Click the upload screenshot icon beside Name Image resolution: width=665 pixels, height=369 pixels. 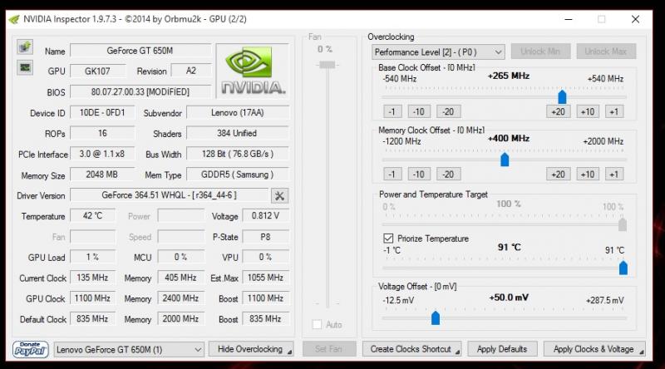pyautogui.click(x=25, y=47)
